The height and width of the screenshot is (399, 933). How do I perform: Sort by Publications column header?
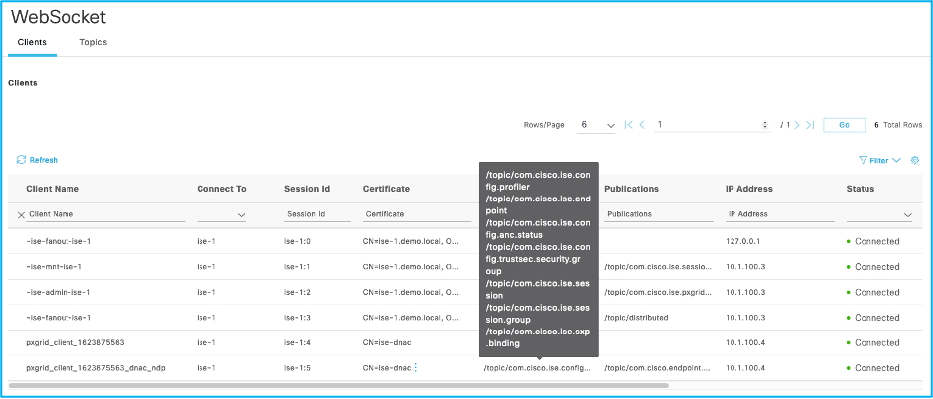click(631, 189)
